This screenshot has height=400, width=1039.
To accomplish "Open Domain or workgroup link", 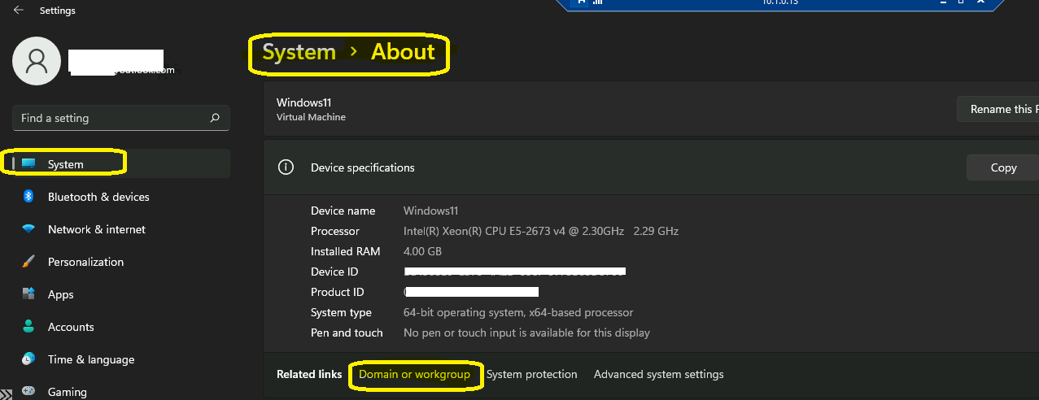I will [x=415, y=374].
